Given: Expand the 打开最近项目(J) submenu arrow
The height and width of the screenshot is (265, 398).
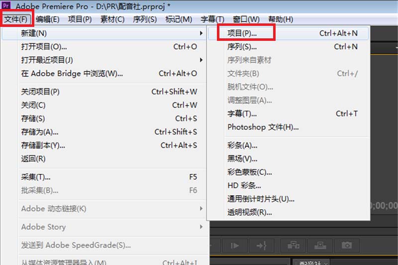Looking at the screenshot, I should coord(201,60).
